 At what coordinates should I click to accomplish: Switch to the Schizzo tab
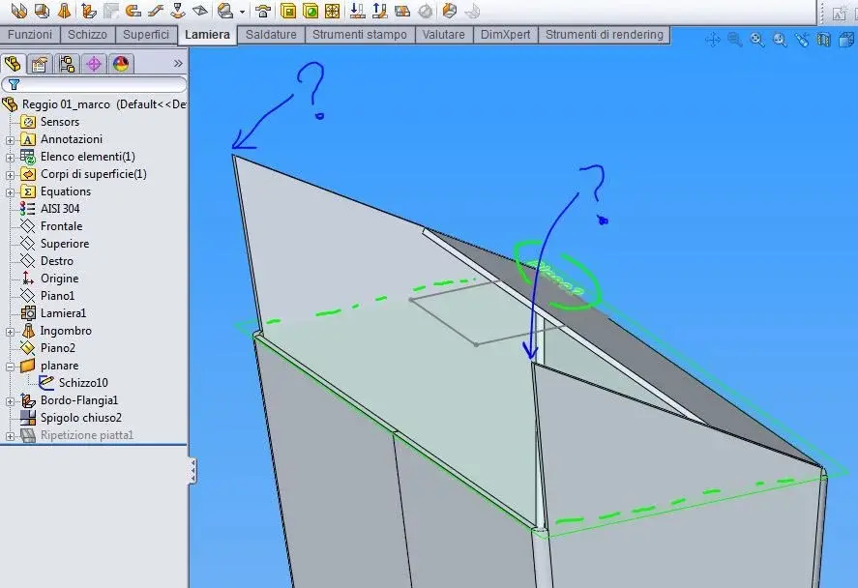[x=88, y=35]
